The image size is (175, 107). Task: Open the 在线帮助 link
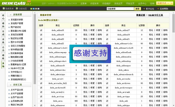click(x=164, y=9)
